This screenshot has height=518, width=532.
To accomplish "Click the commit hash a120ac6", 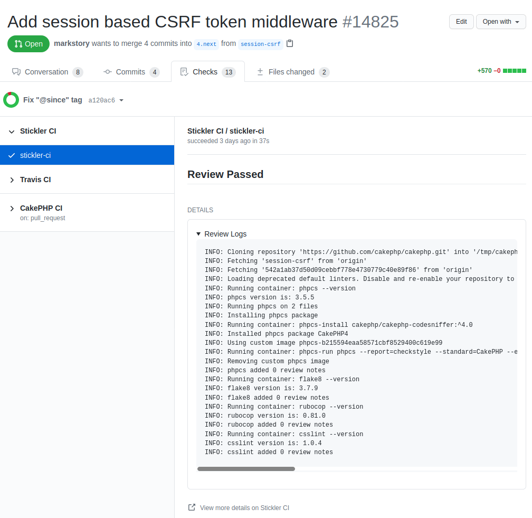I will (101, 100).
